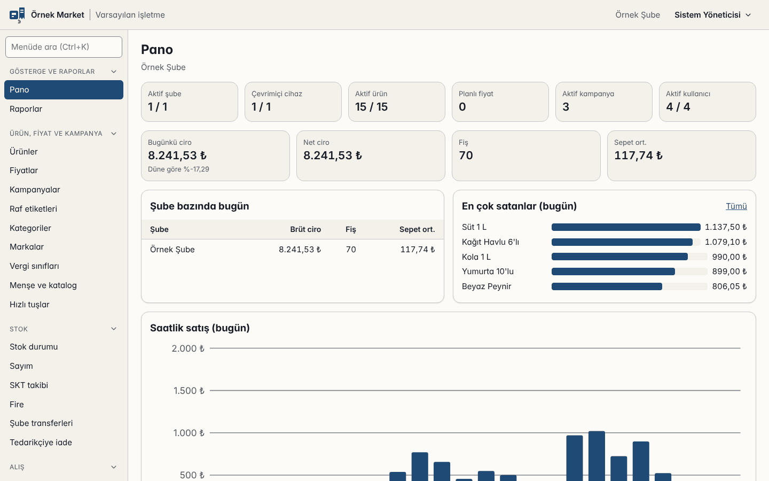Open Raf etiketleri page
This screenshot has height=481, width=769.
coord(64,209)
